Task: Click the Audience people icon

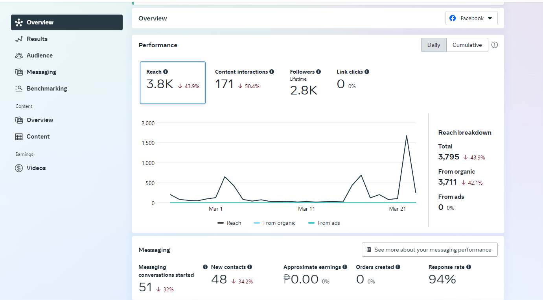Action: pyautogui.click(x=19, y=56)
